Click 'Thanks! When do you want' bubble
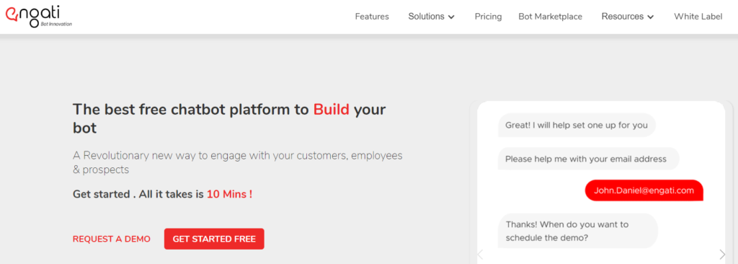This screenshot has height=264, width=738. click(x=577, y=231)
